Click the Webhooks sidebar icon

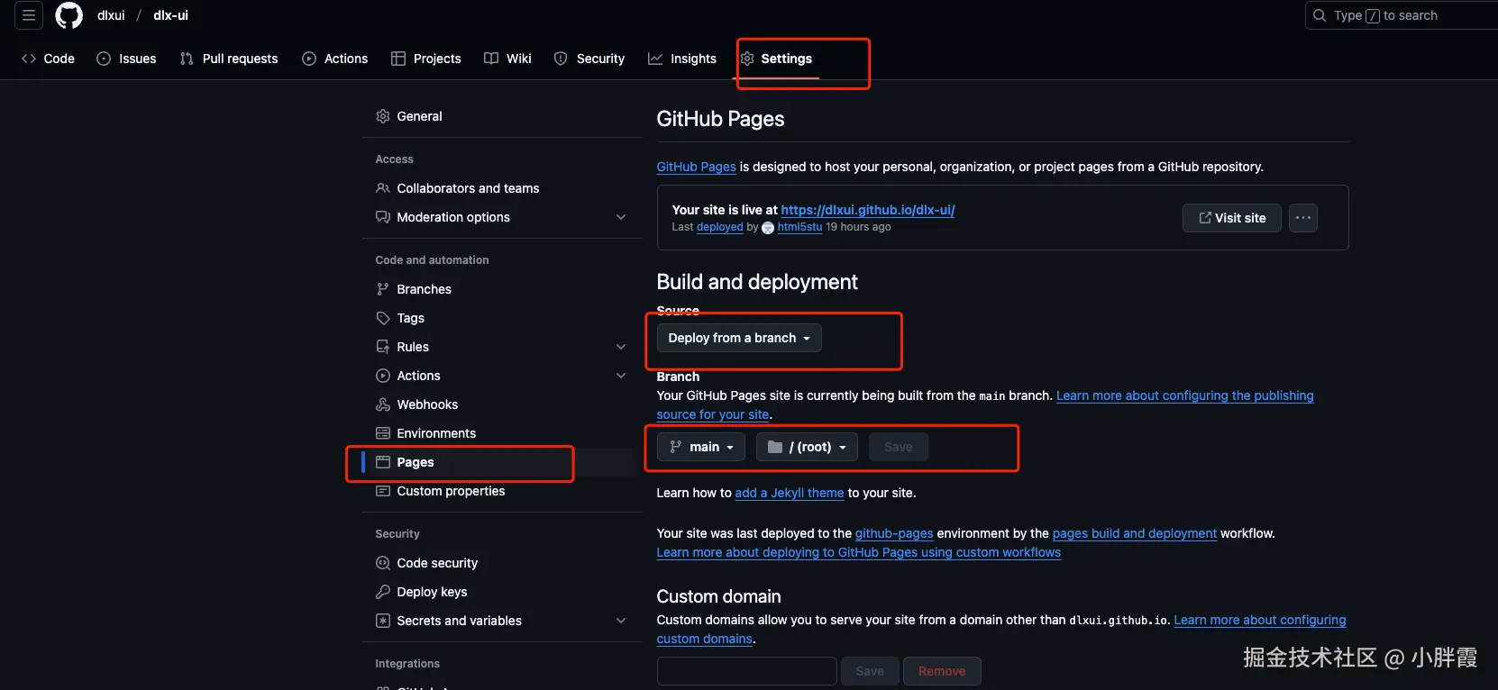383,404
